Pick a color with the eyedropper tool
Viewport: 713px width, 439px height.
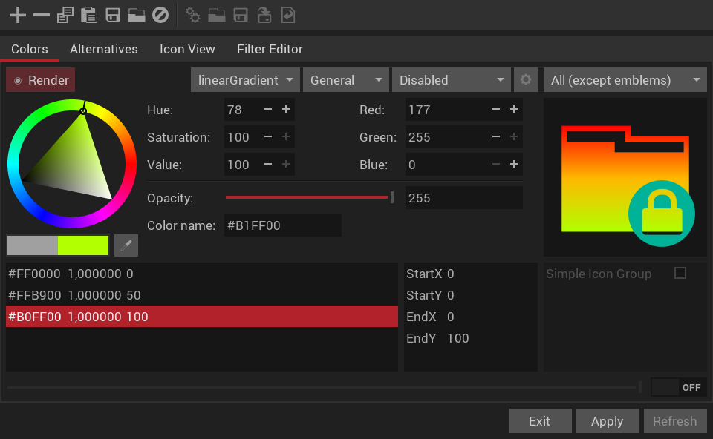(x=126, y=245)
